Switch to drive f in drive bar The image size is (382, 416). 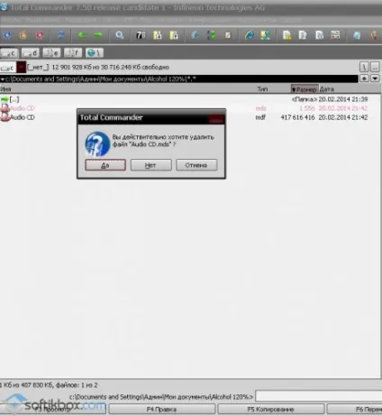click(x=73, y=53)
